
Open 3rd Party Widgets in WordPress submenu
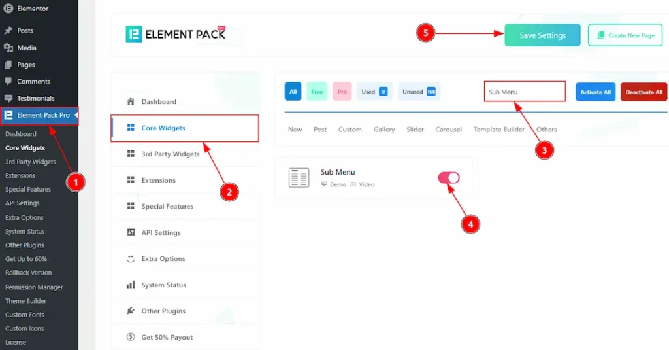pos(31,162)
